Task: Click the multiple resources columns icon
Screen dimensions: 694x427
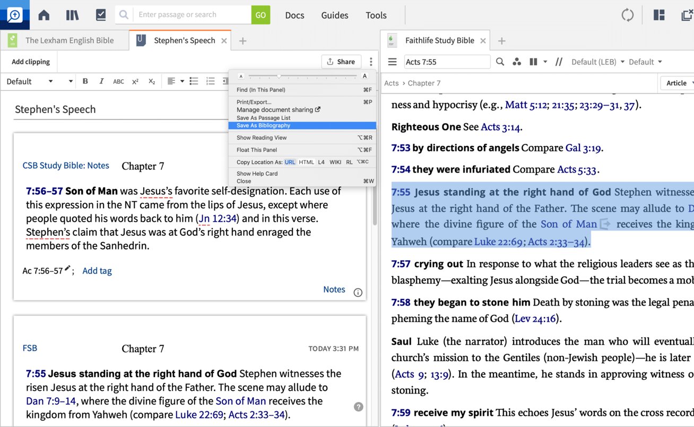Action: tap(533, 62)
